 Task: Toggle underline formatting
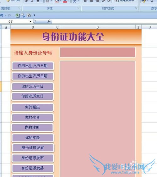point(38,1)
